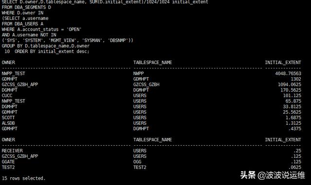Click the OGG tablespace cell

click(137, 162)
